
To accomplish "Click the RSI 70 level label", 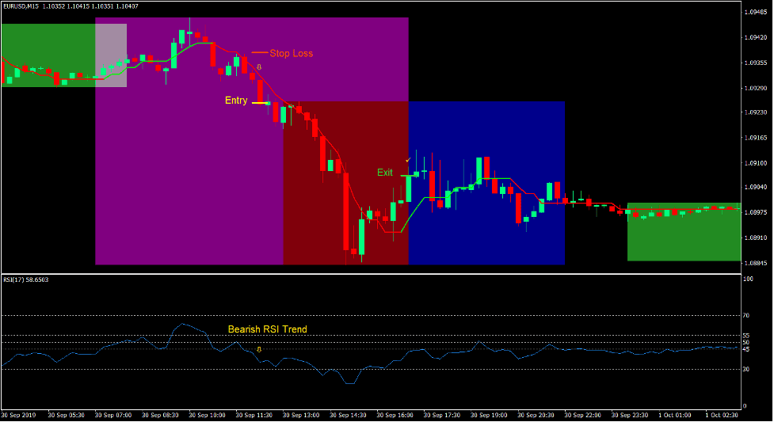I will point(745,315).
